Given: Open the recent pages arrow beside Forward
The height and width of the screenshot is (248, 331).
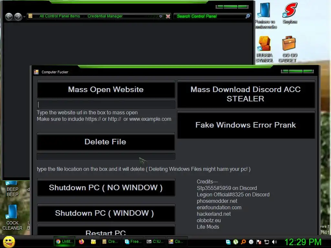Looking at the screenshot, I should coord(24,17).
